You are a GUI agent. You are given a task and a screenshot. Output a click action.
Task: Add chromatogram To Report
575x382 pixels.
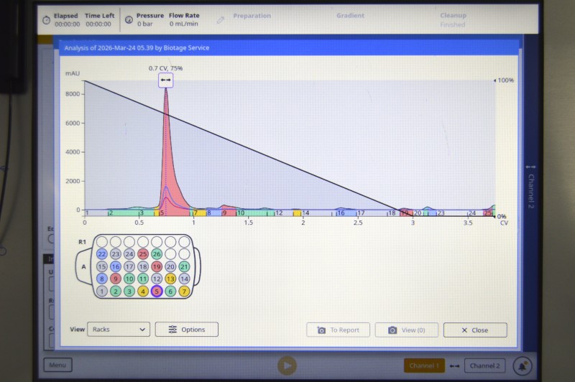pyautogui.click(x=338, y=330)
